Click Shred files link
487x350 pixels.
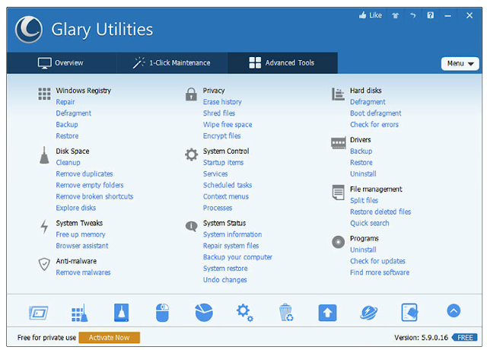click(219, 113)
